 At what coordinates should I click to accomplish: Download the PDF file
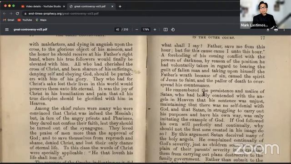click(x=268, y=30)
